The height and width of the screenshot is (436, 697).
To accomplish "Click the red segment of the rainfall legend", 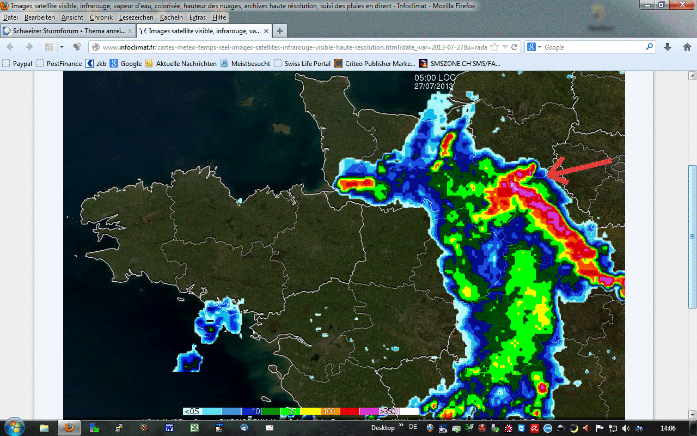I will point(349,411).
